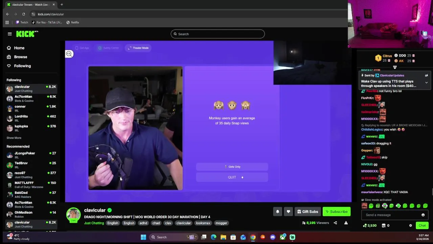Viewport: 433px width, 244px height.
Task: Open LordHito channel in sidebar
Action: 31,118
